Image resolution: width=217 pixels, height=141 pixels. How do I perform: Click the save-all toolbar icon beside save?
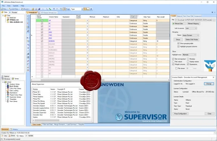click(39, 9)
